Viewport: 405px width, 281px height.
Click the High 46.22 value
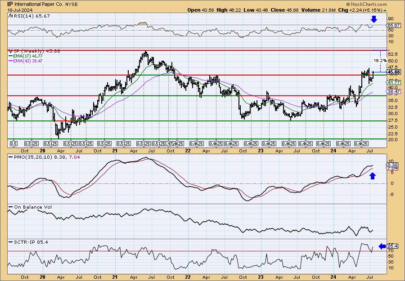tap(229, 10)
